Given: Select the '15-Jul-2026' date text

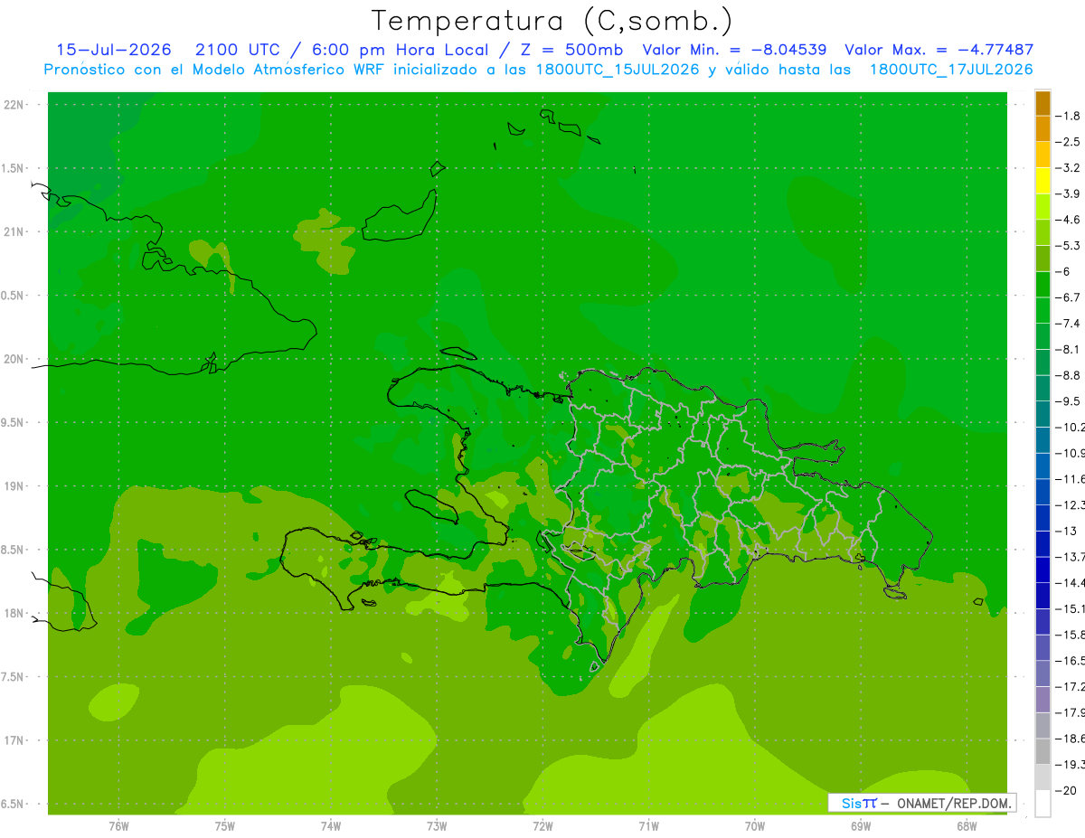Looking at the screenshot, I should click(x=112, y=50).
